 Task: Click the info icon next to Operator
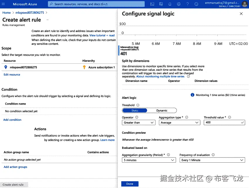pyautogui.click(x=137, y=117)
